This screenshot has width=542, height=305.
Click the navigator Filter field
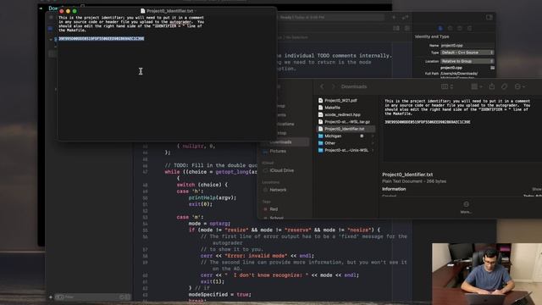coord(92,297)
